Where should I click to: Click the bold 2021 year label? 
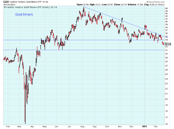tap(145, 127)
